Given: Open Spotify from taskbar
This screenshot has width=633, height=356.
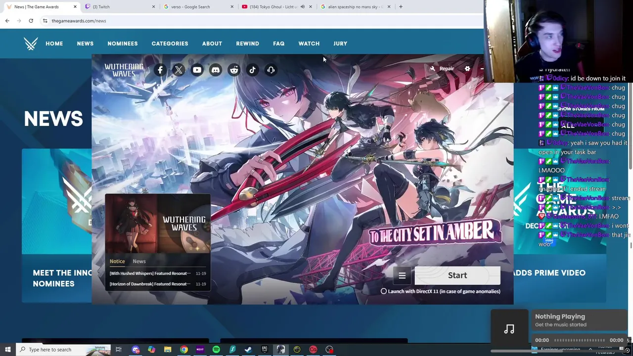Looking at the screenshot, I should click(x=216, y=350).
